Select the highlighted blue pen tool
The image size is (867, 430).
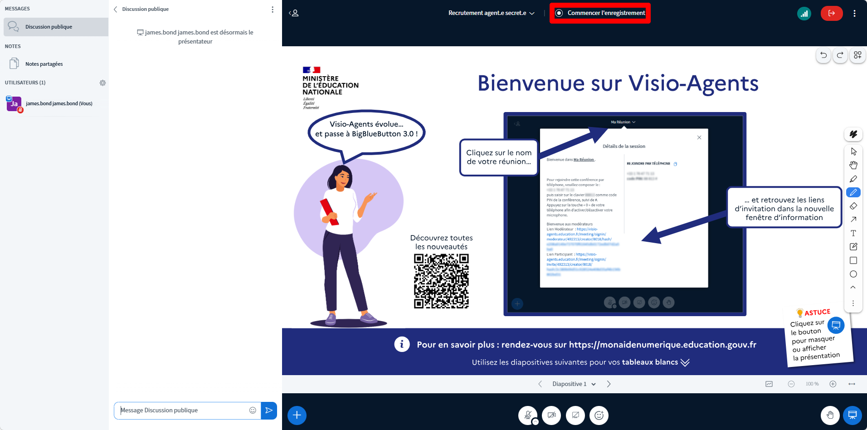pyautogui.click(x=853, y=192)
